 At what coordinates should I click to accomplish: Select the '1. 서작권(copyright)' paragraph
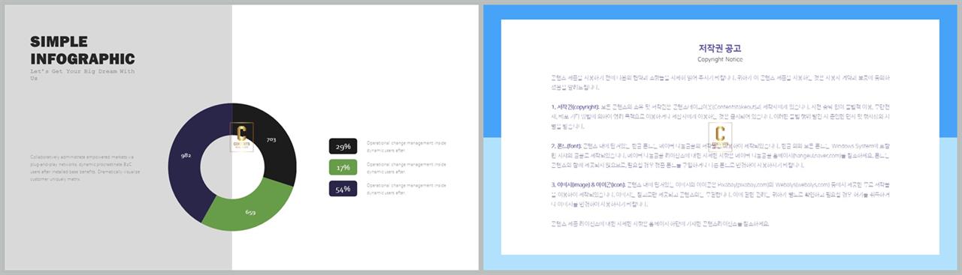click(720, 116)
